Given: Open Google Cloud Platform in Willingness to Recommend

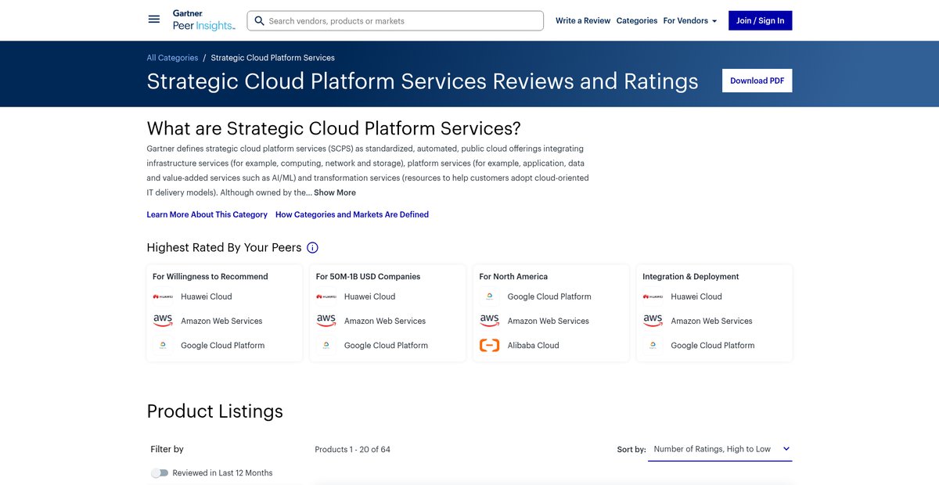Looking at the screenshot, I should 223,345.
